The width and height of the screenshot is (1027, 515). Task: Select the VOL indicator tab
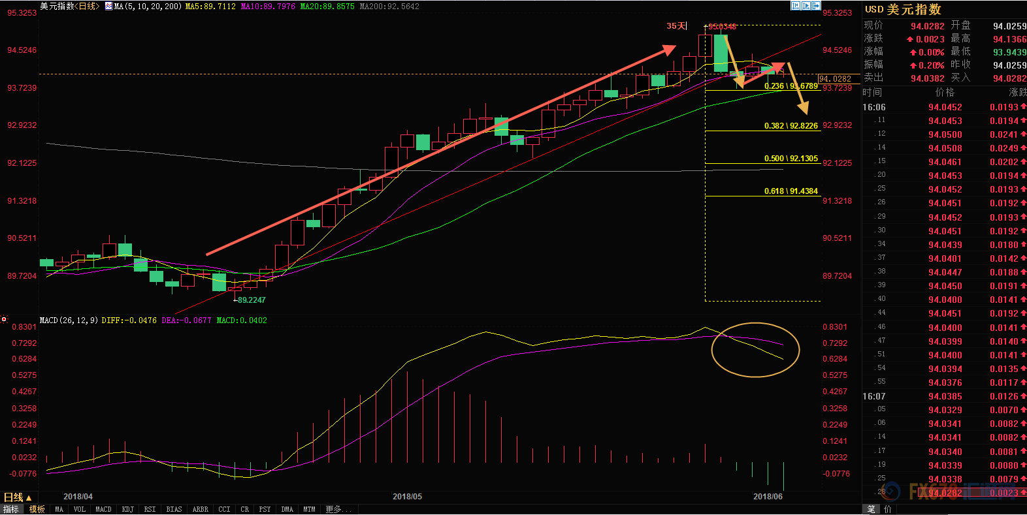pos(80,509)
